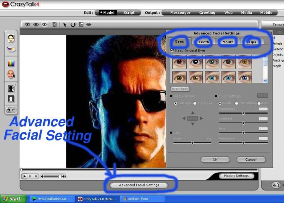This screenshot has height=203, width=284.
Task: Click the displacement up arrow
Action: coord(193,113)
